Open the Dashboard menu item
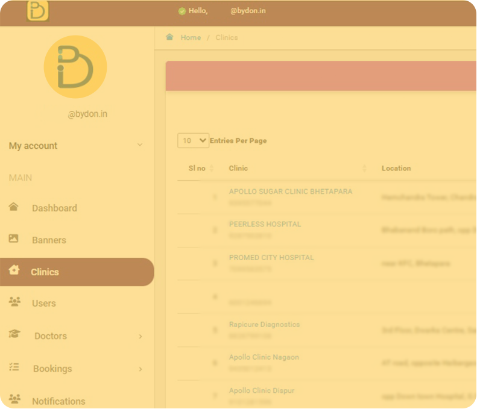The image size is (477, 409). coord(54,208)
